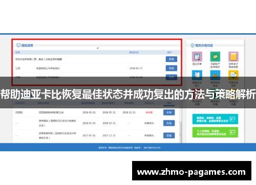This screenshot has height=185, width=256.
Task: Open the yellow tile monitor icon
Action: click(233, 75)
